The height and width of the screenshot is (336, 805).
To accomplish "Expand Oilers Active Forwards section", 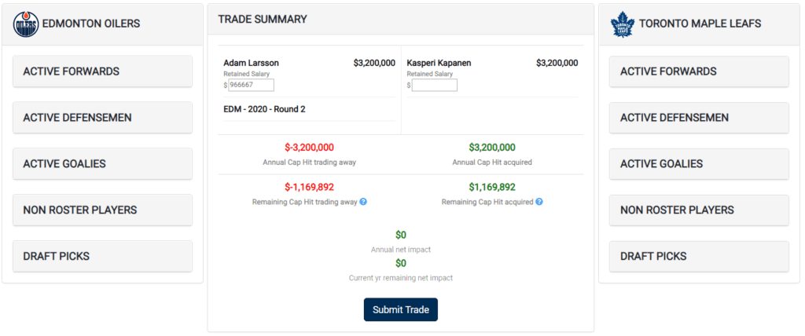I will point(102,71).
